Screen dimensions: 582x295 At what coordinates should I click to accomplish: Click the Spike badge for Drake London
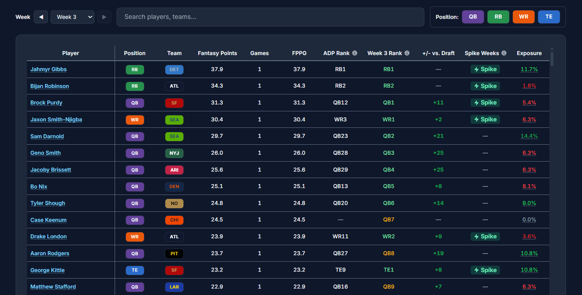coord(485,236)
